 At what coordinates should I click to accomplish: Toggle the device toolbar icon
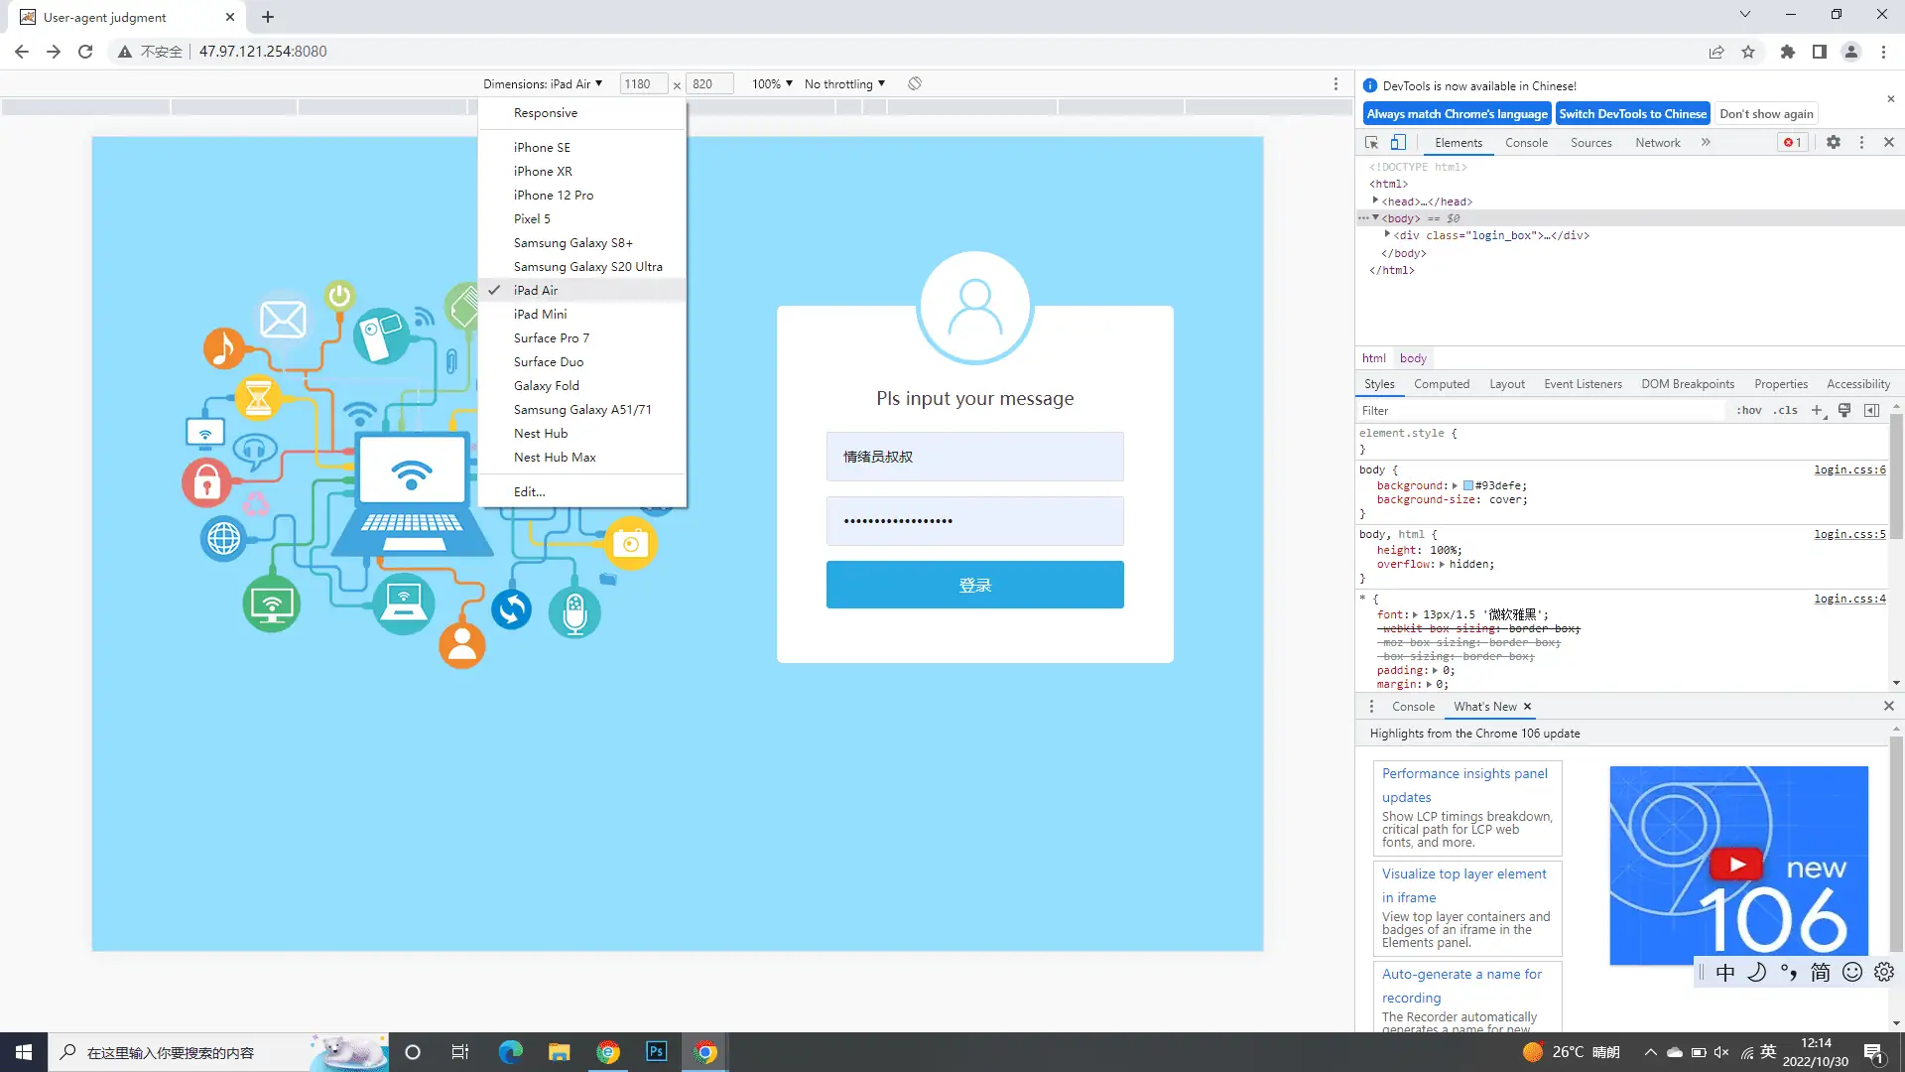(x=1398, y=143)
